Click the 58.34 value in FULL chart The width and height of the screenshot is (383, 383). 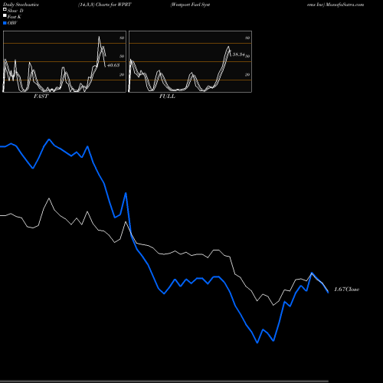coord(238,54)
